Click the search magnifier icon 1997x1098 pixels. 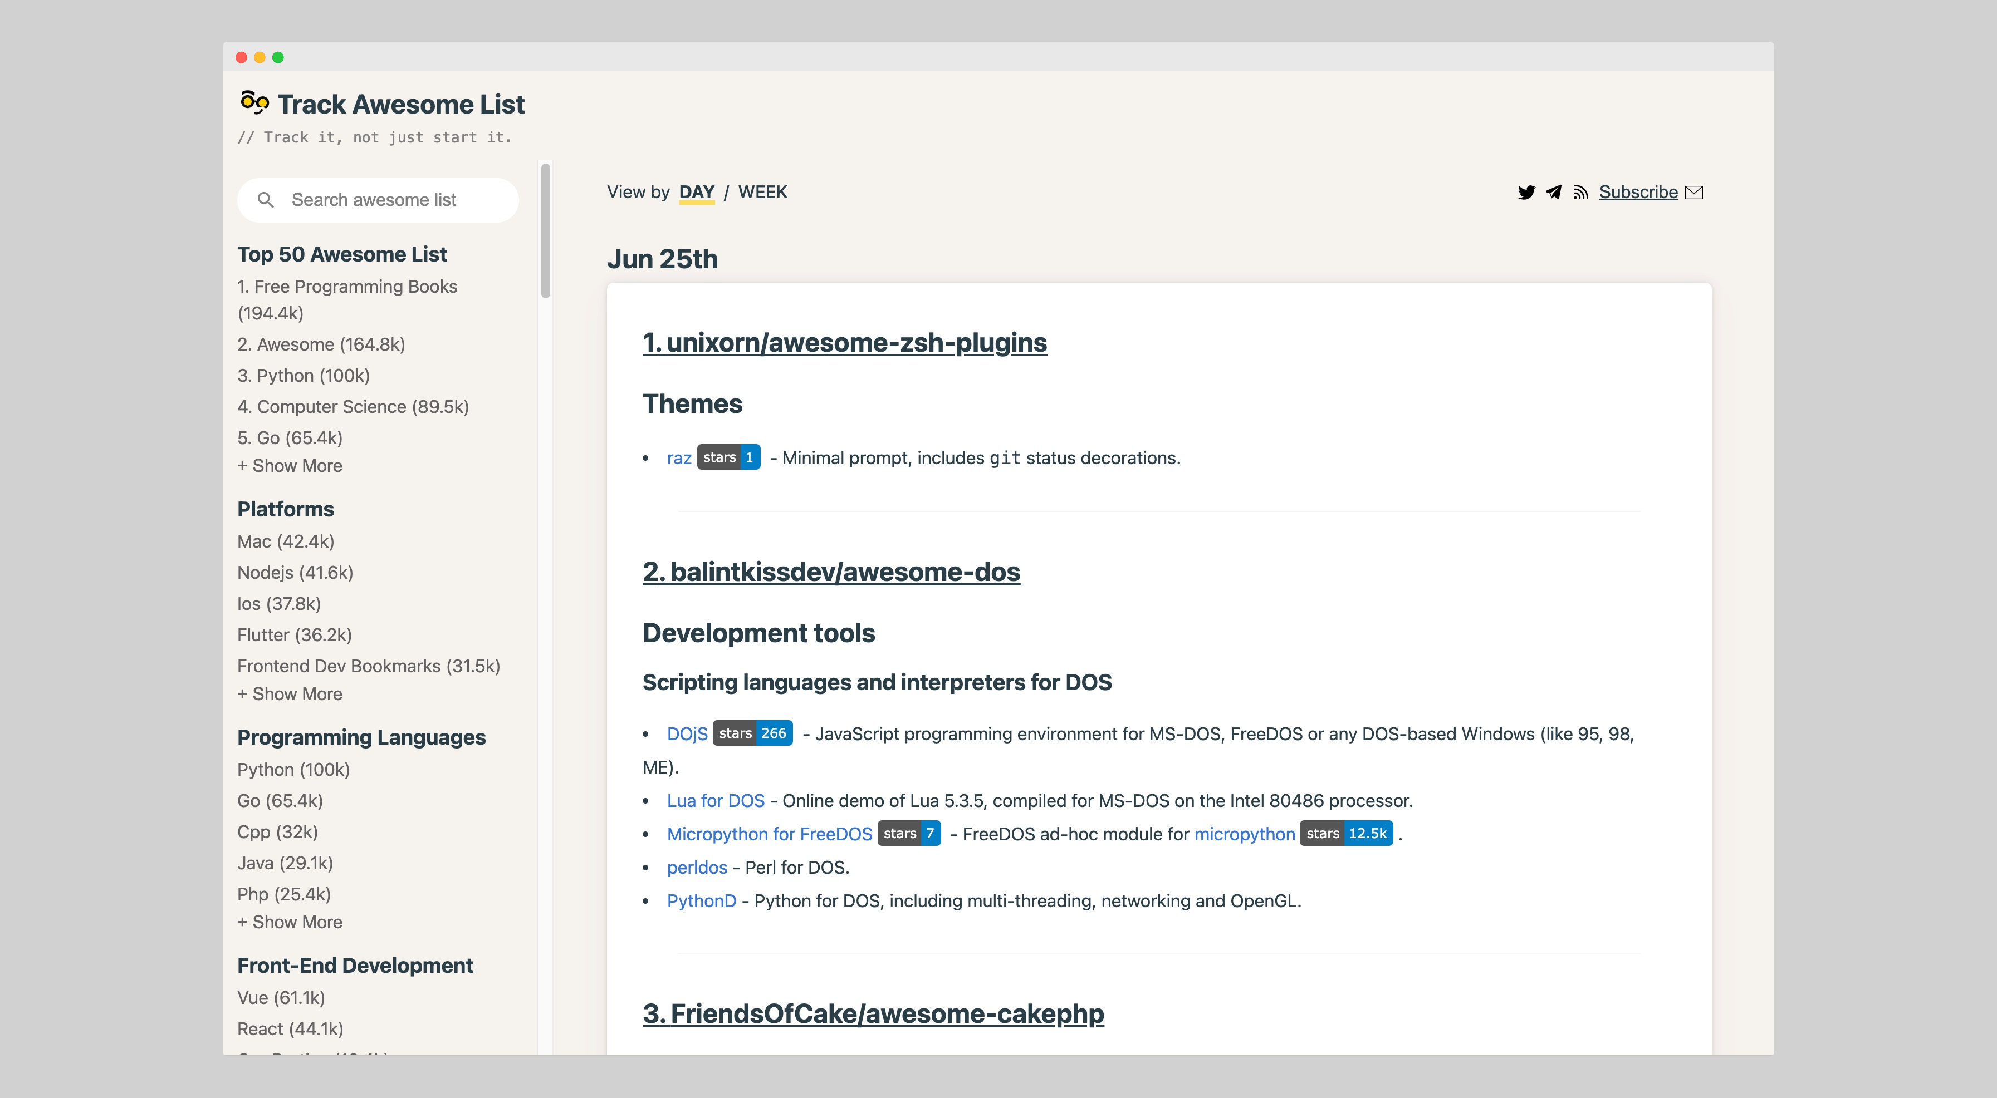tap(265, 200)
